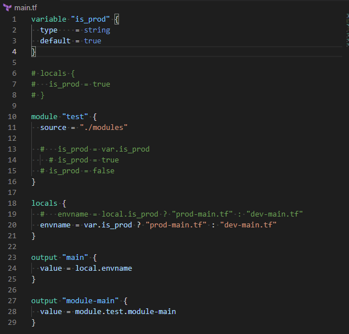Click the 'string' type value on line 2

(x=97, y=30)
